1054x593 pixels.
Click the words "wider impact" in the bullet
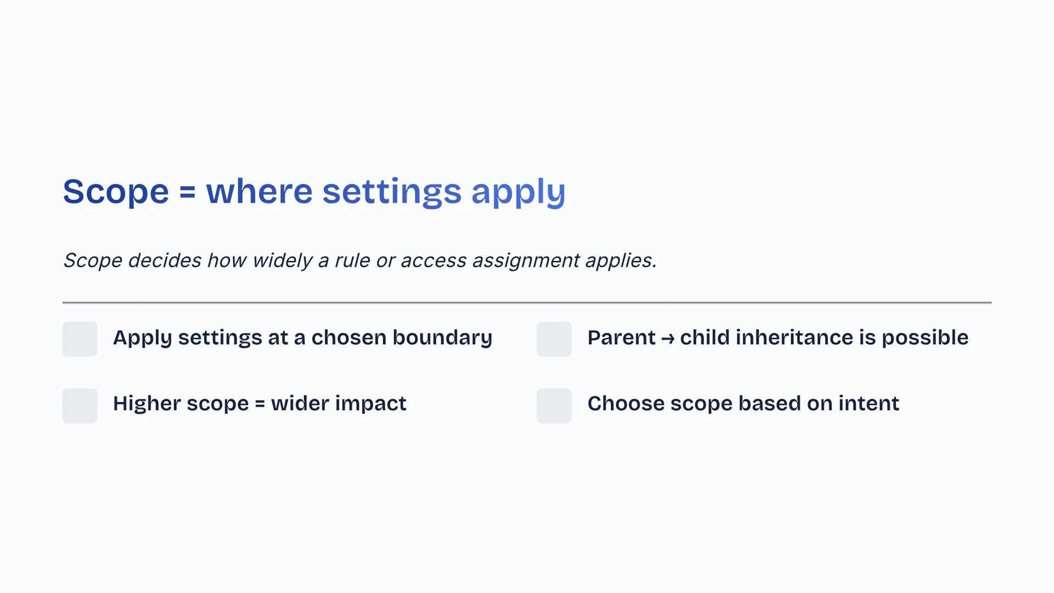click(x=339, y=404)
